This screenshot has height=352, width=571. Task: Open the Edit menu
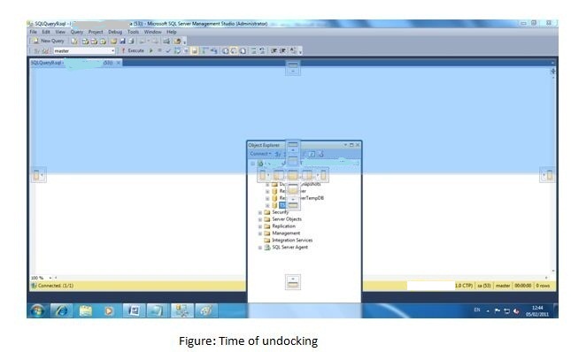point(46,32)
